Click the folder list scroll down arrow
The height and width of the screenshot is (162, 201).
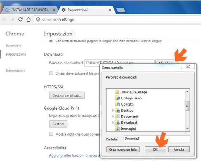click(x=187, y=129)
